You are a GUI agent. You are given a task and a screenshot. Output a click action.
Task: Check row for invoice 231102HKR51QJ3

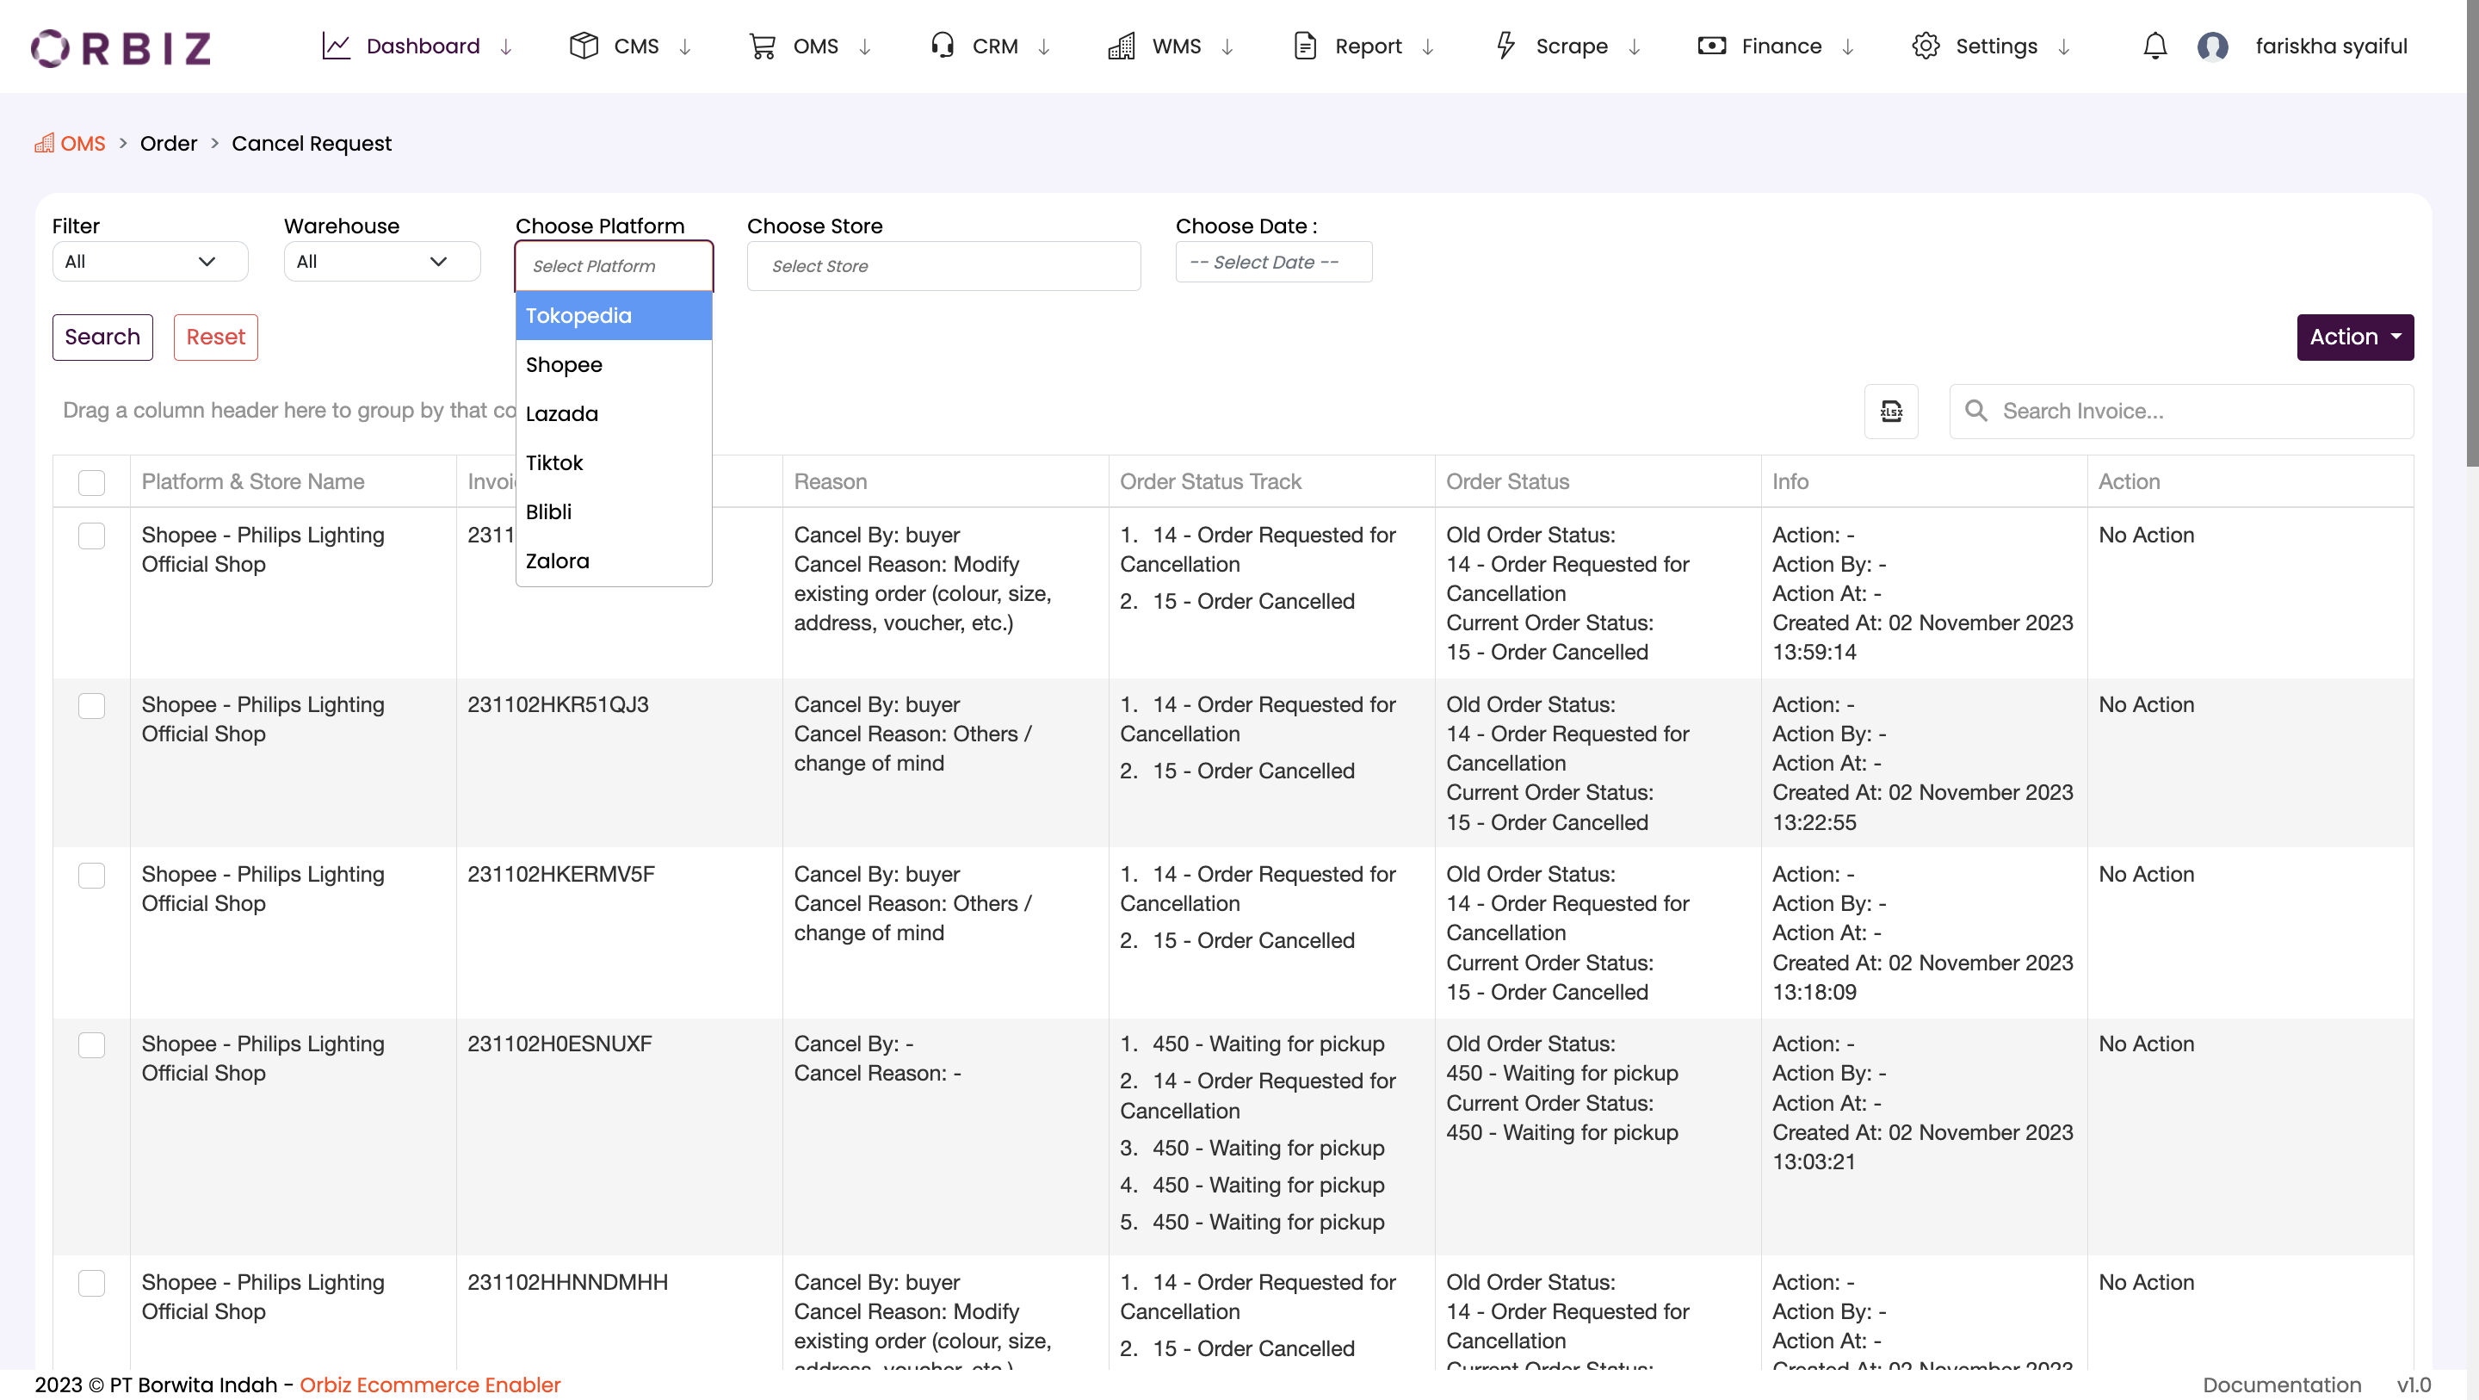91,706
